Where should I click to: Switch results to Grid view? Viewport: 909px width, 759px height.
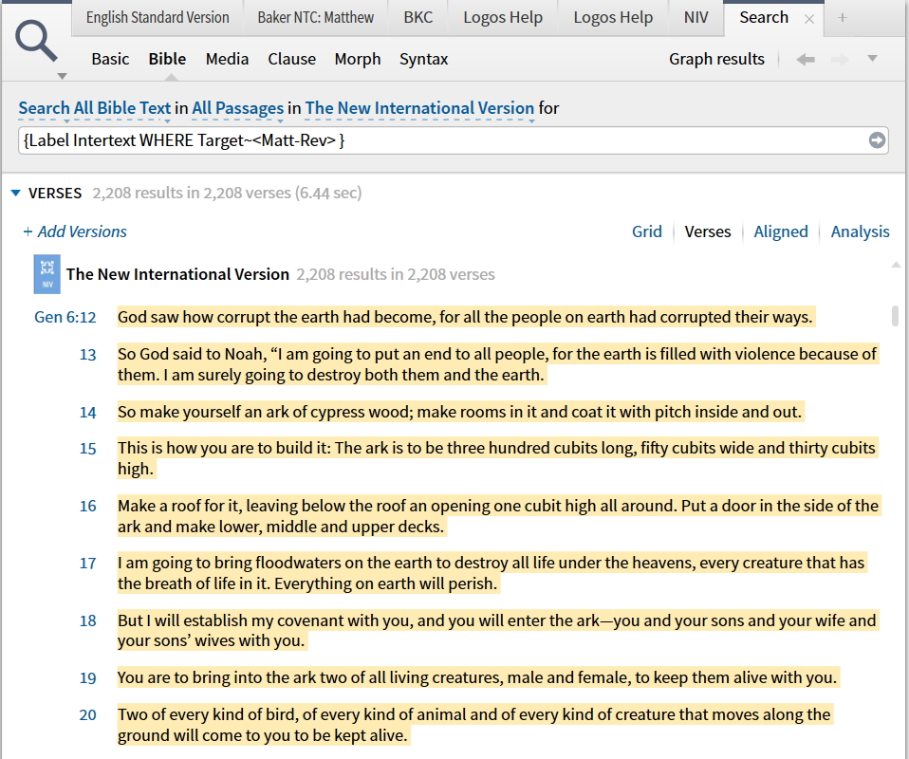[x=646, y=231]
